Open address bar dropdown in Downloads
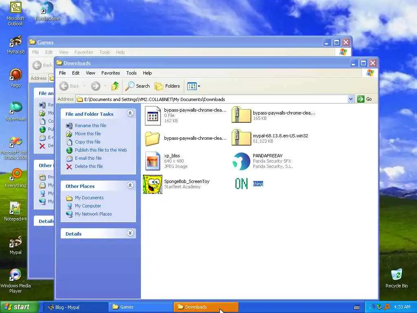This screenshot has height=313, width=417. point(351,99)
